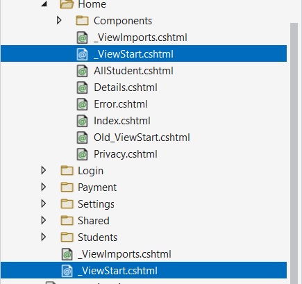
Task: Select root-level _ViewStart.cshtml at bottom
Action: (144, 270)
